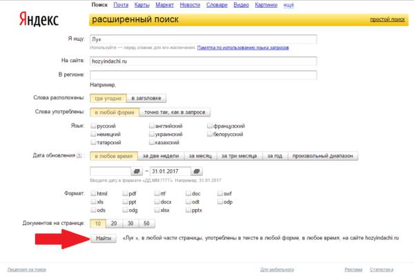Choose the в заголовке word position option

point(146,99)
